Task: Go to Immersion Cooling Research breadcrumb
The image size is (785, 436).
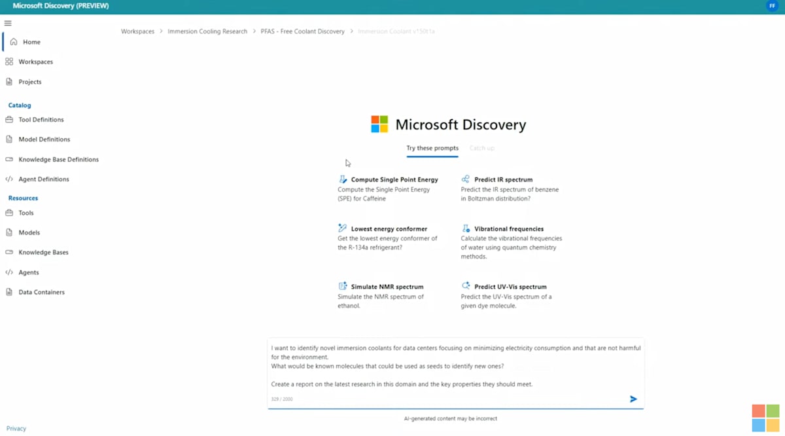Action: click(x=207, y=31)
